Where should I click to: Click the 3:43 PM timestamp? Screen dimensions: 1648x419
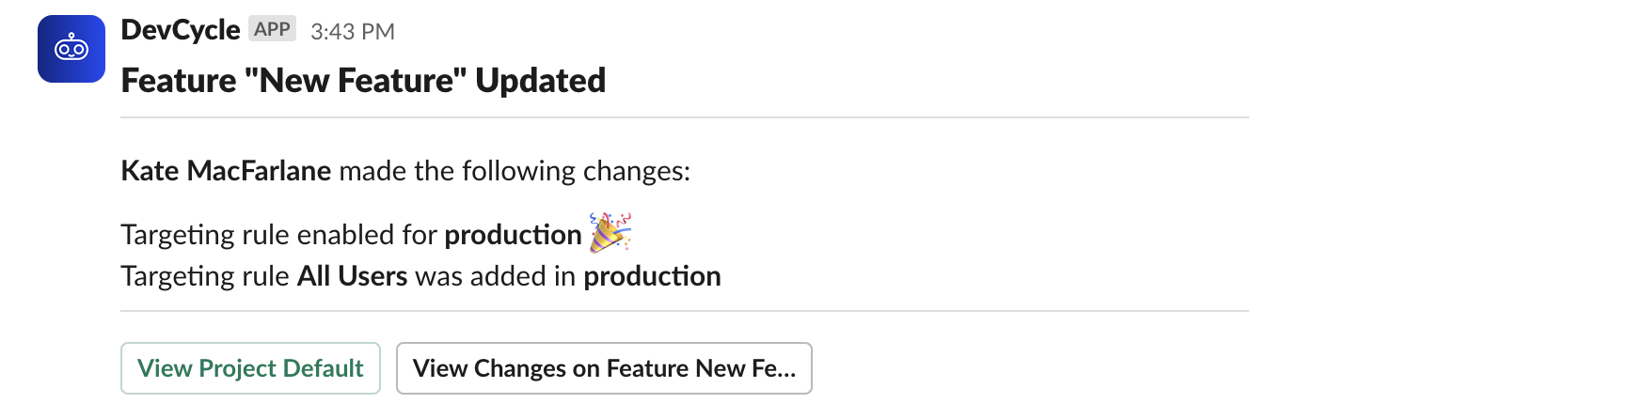352,32
